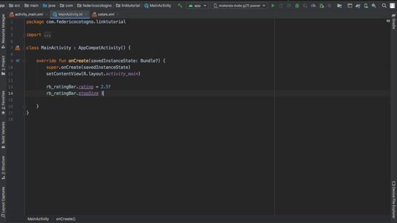Click the Apply Code Changes icon
This screenshot has width=397, height=223.
pyautogui.click(x=289, y=6)
